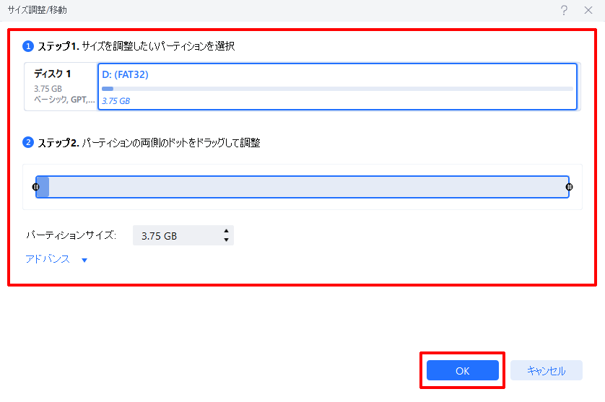
Task: Decrease partition size with down arrow
Action: pyautogui.click(x=227, y=240)
